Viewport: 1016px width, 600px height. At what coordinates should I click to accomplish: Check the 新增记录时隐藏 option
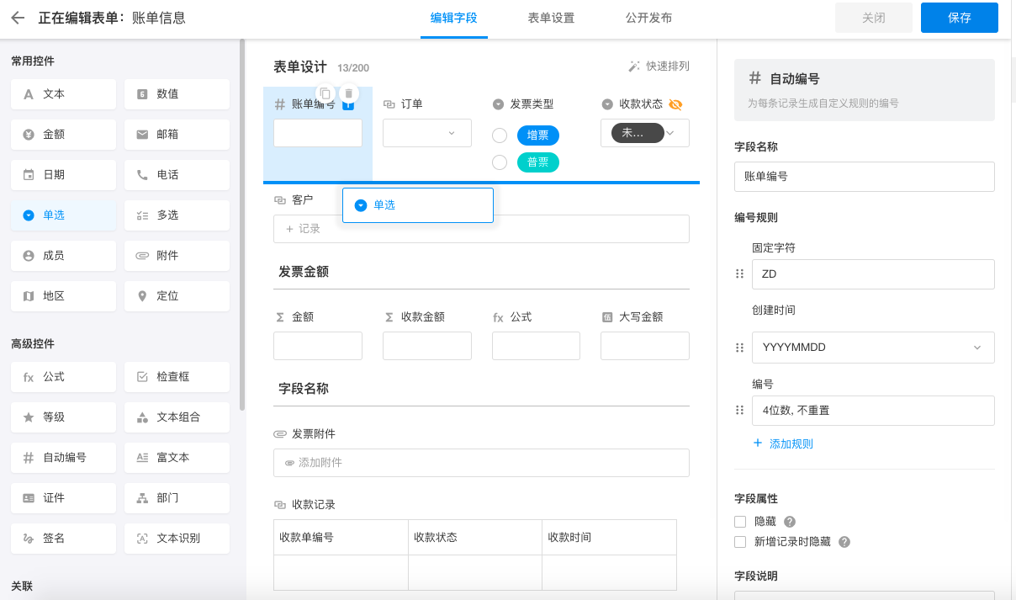tap(740, 542)
